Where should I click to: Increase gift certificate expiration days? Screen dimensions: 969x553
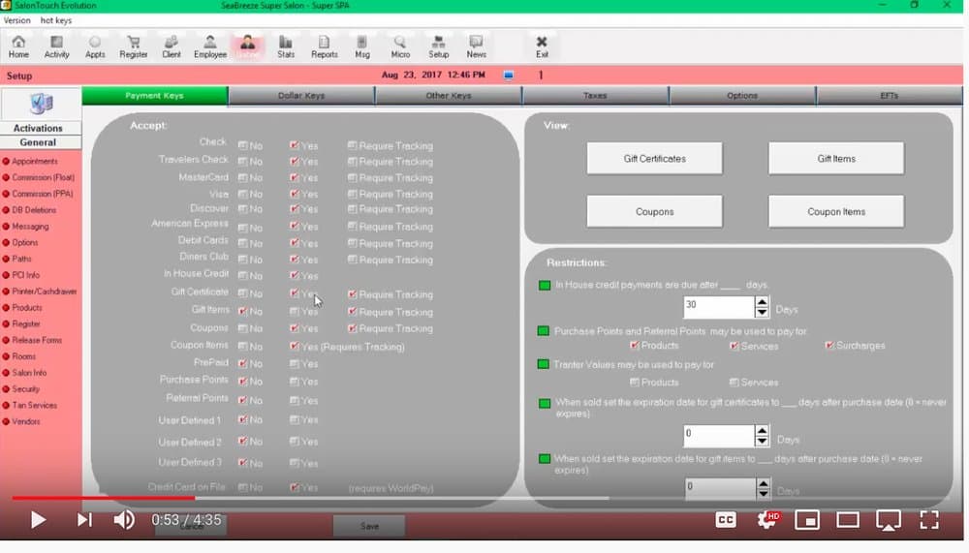(x=762, y=431)
